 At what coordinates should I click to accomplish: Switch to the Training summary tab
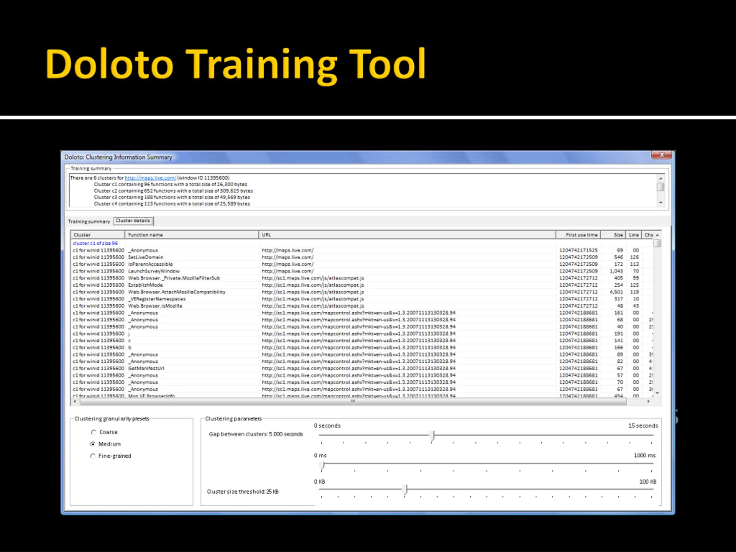pos(89,221)
